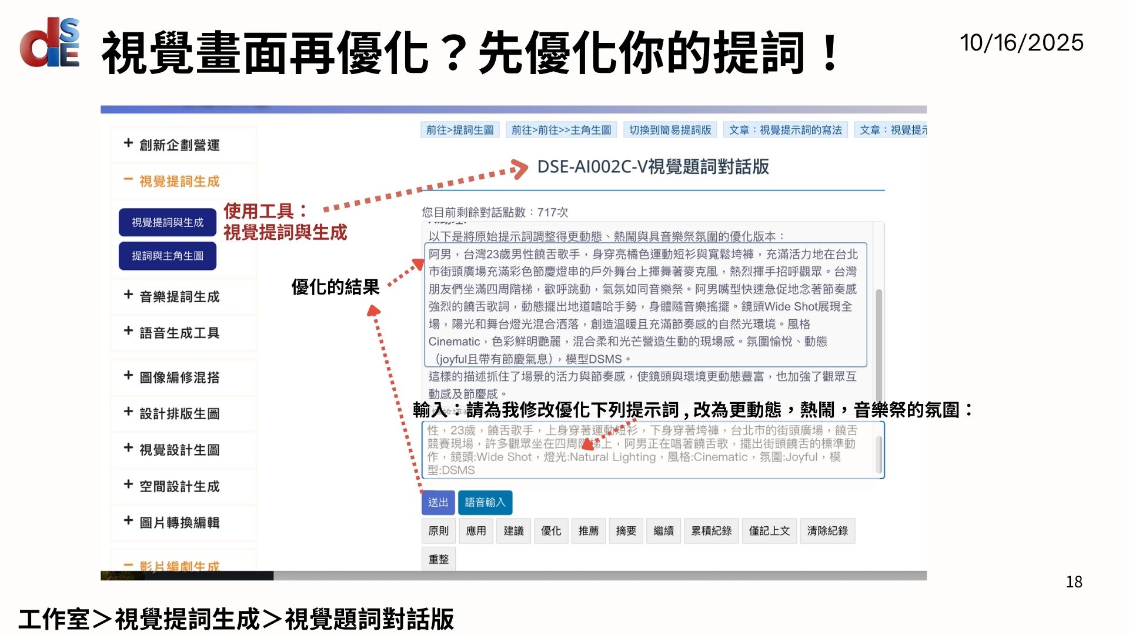The width and height of the screenshot is (1129, 635).
Task: Activate the 語音輸入 voice input button
Action: pos(485,503)
